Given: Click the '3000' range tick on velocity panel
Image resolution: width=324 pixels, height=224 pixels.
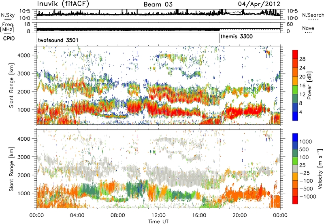Looking at the screenshot, I should [x=23, y=157].
